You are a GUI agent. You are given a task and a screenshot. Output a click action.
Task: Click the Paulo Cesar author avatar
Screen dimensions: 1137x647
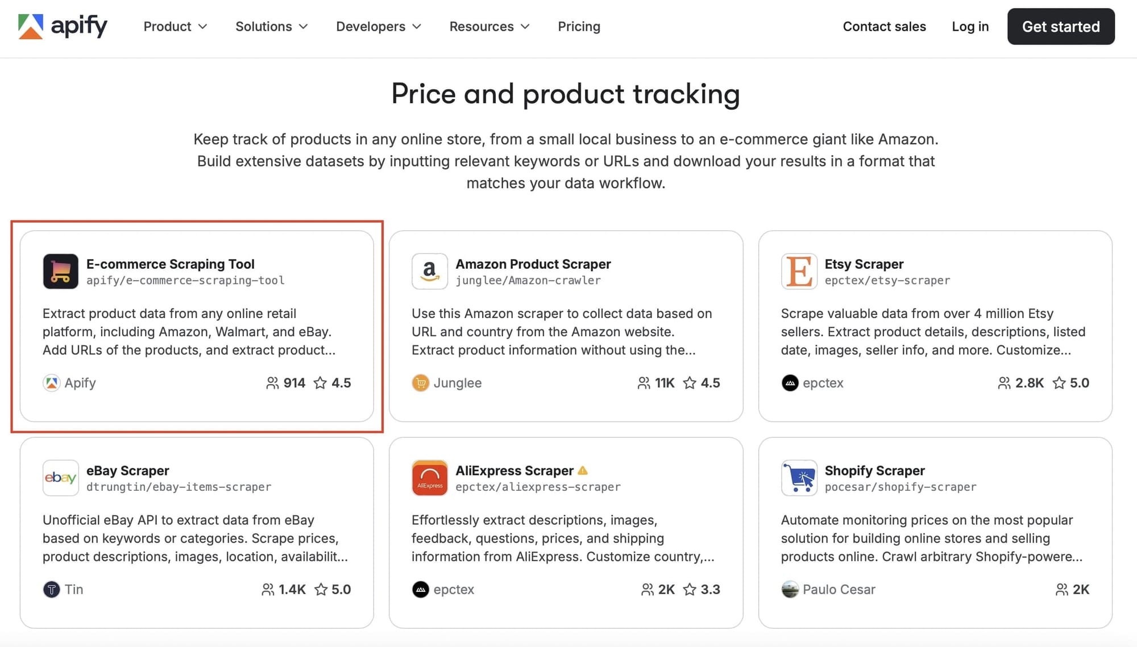[x=790, y=589]
